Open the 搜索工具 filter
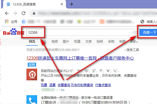157x104 pixels. [131, 50]
